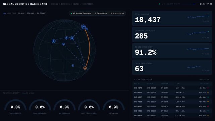Click the Route Efficiency sparkline chart

[x=198, y=49]
